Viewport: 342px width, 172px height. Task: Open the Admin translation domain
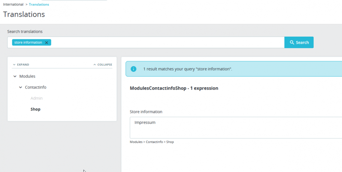(x=37, y=98)
